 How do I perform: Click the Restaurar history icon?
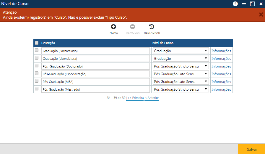(x=152, y=27)
